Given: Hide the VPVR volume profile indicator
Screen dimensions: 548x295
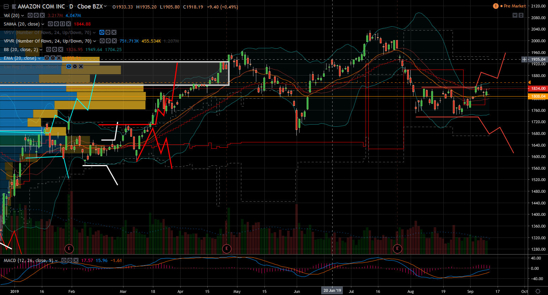Looking at the screenshot, I should pyautogui.click(x=102, y=41).
